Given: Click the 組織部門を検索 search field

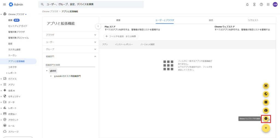Looking at the screenshot, I should 70,65.
